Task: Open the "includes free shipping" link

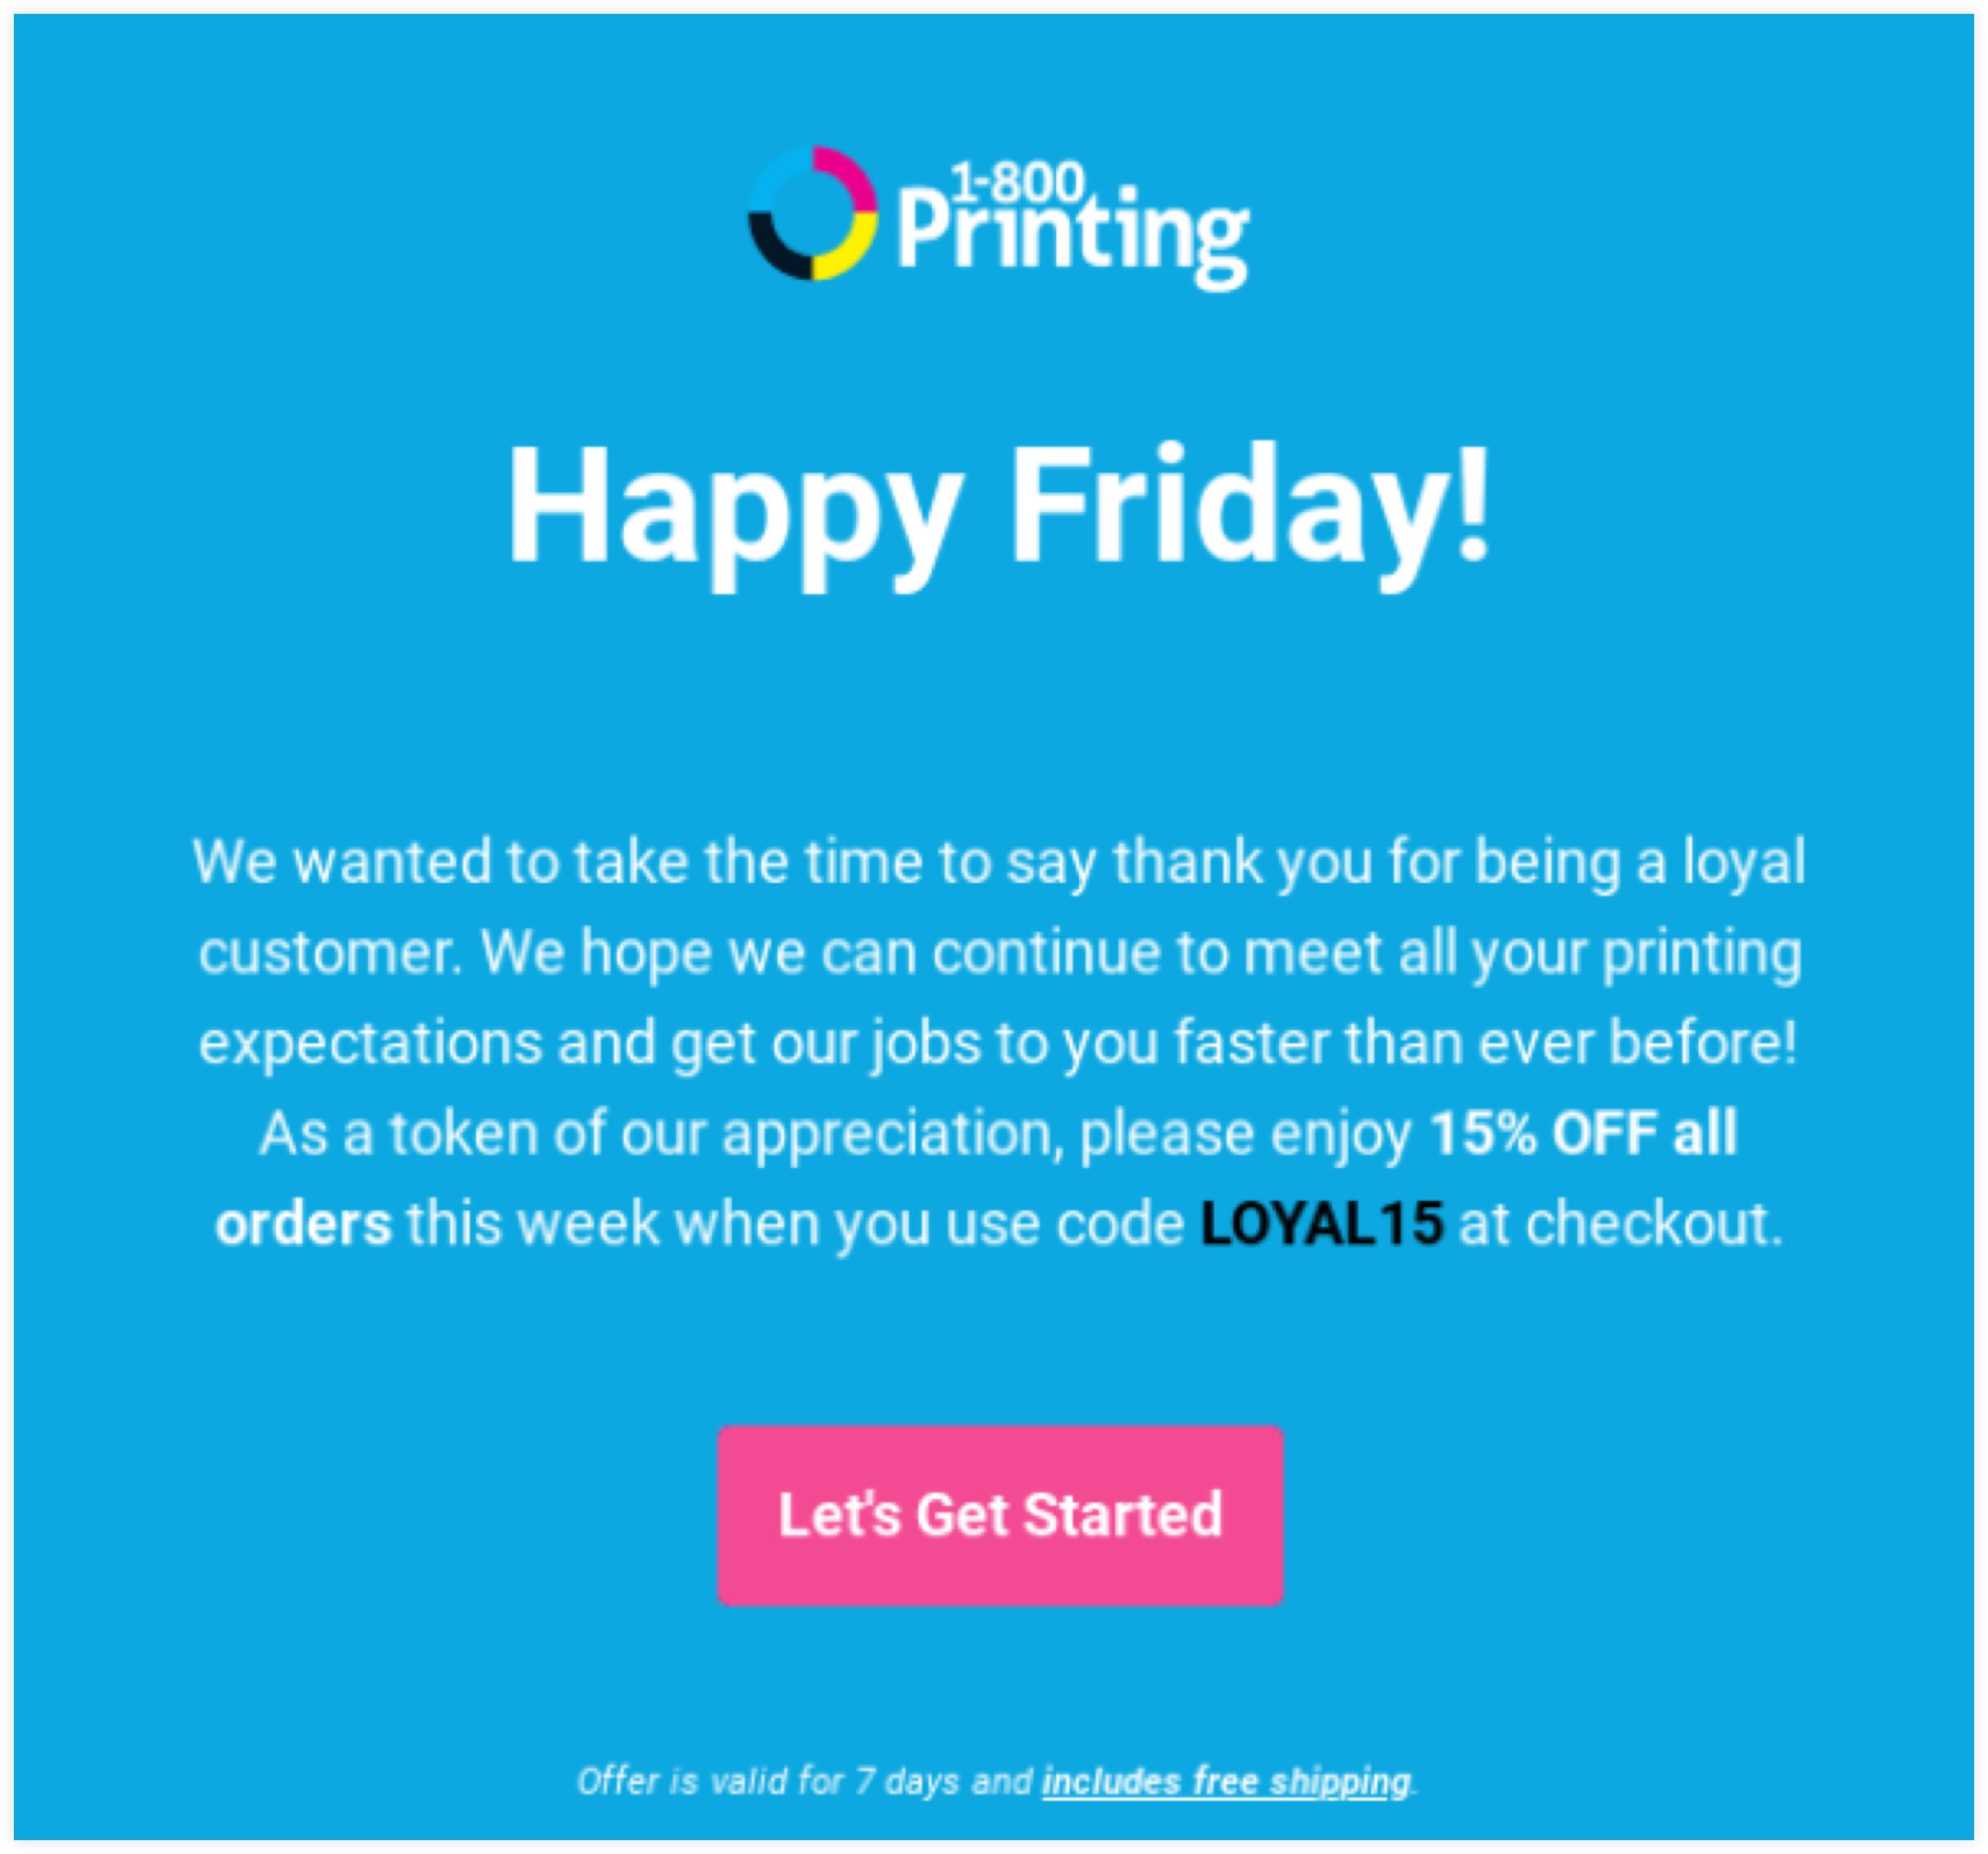Action: click(x=1226, y=1781)
